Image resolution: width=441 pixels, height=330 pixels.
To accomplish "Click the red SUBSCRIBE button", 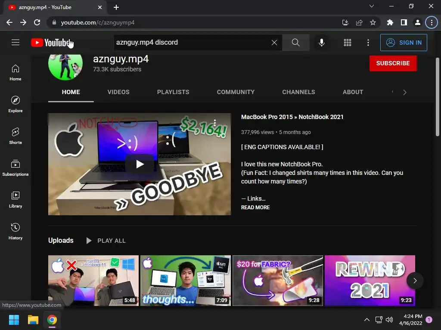I will [393, 63].
